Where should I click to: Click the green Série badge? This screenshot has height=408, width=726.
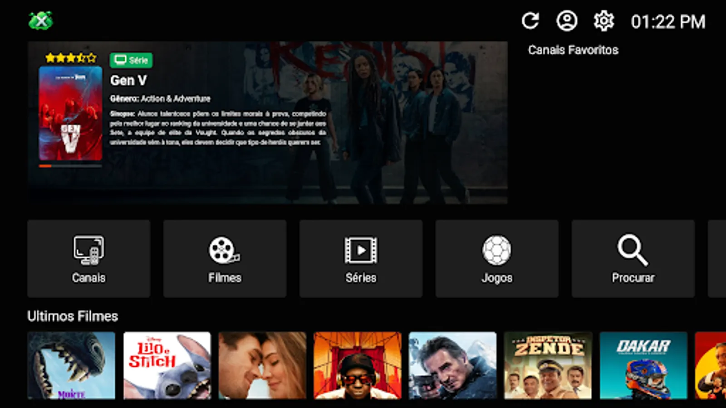(x=131, y=60)
